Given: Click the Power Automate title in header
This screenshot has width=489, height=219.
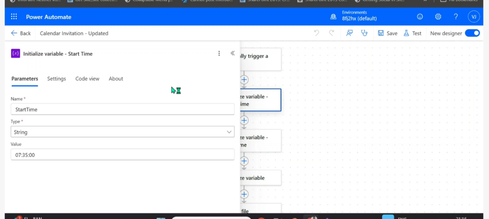Looking at the screenshot, I should coord(49,17).
